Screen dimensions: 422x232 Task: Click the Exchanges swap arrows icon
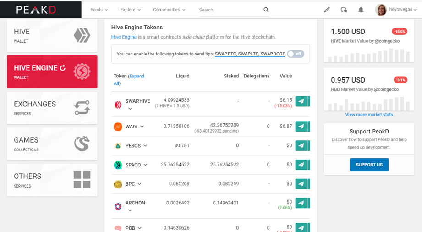[82, 108]
